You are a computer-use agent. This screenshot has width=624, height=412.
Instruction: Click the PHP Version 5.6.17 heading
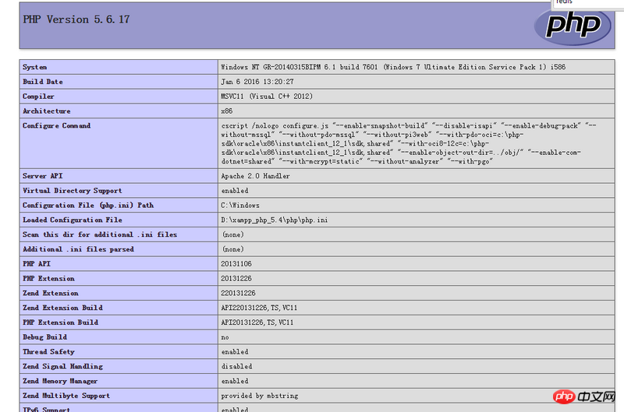pos(76,19)
